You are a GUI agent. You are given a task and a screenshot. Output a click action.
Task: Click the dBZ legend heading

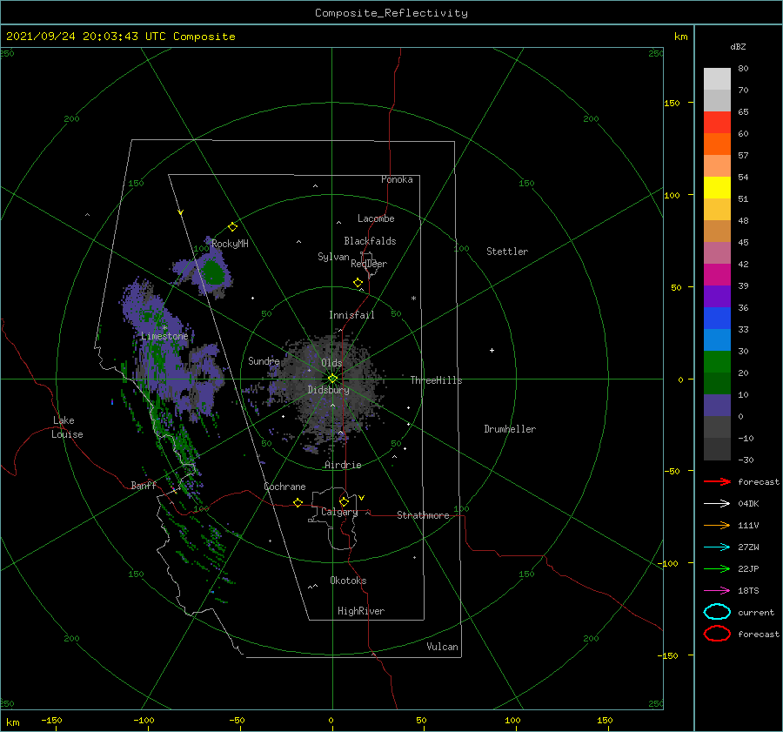(x=738, y=46)
